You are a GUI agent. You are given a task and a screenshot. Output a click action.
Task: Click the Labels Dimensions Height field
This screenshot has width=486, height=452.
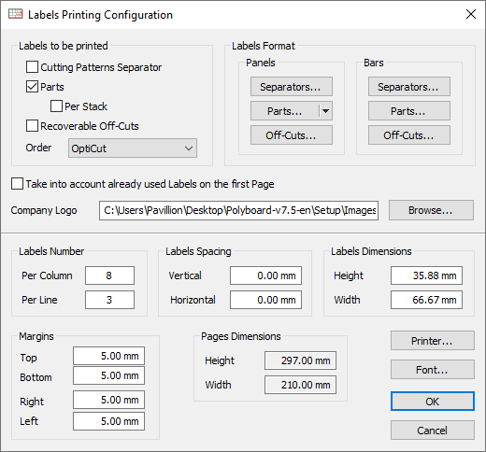pyautogui.click(x=427, y=275)
